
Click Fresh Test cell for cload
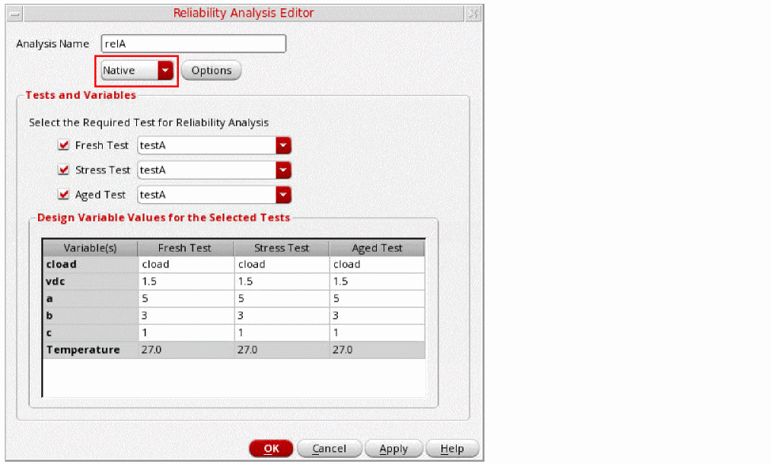coord(186,265)
